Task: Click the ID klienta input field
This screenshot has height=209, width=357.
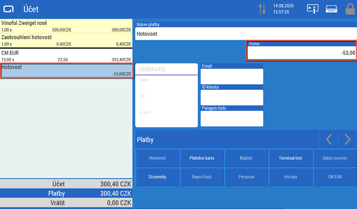Action: [x=232, y=97]
